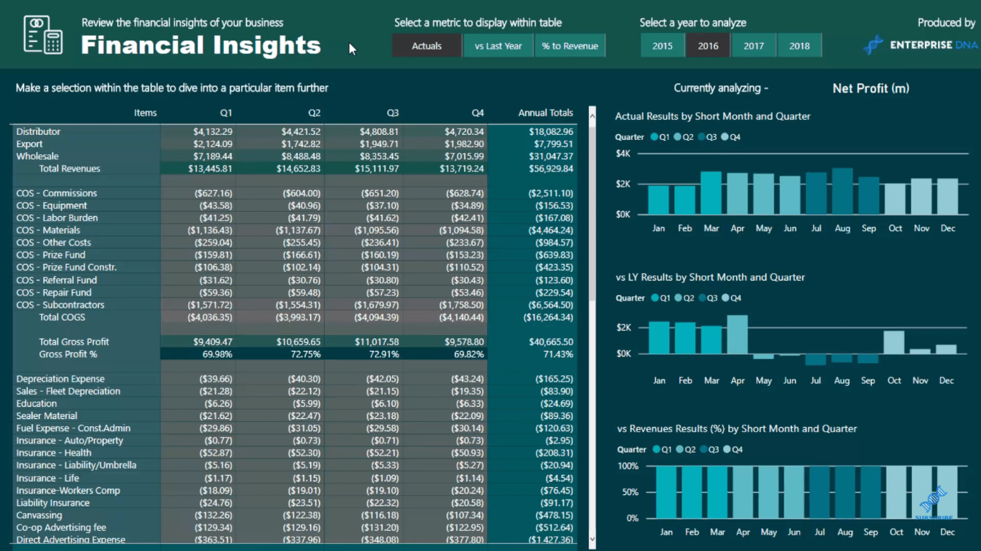Select the COS - Prize Fund Constr. row
This screenshot has height=551, width=981.
294,268
